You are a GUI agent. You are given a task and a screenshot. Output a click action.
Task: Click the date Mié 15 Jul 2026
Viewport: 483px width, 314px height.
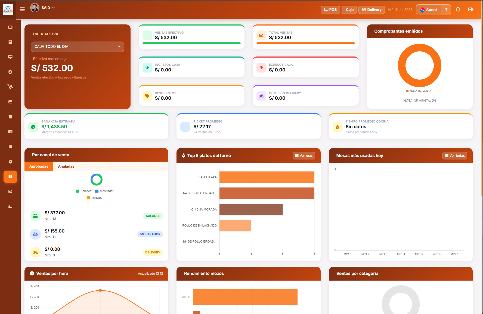[400, 10]
